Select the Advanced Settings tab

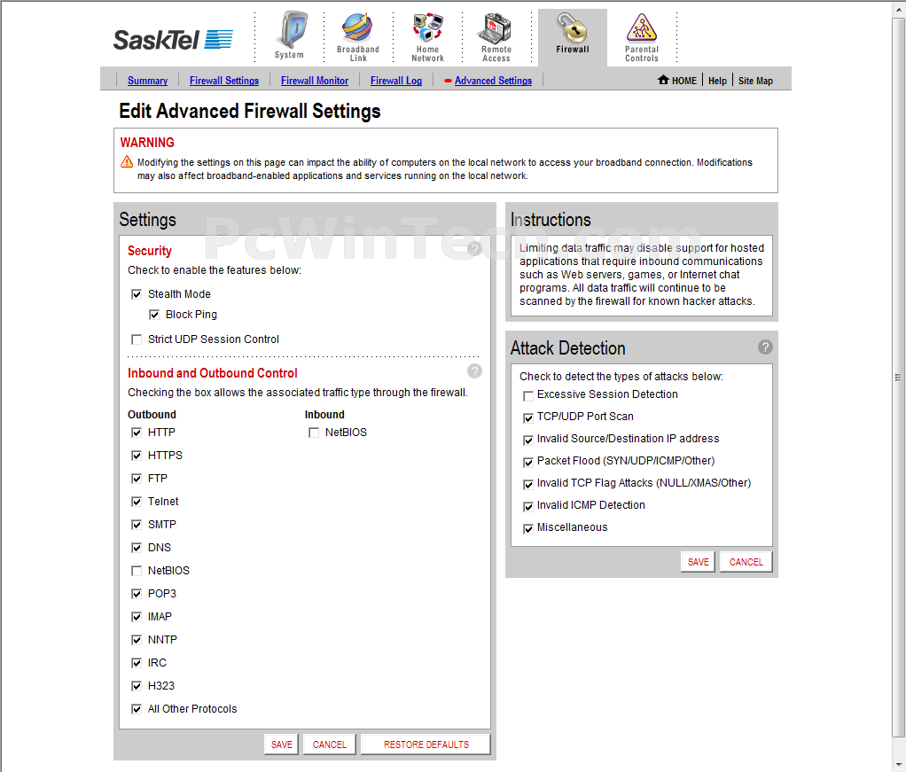[x=493, y=81]
